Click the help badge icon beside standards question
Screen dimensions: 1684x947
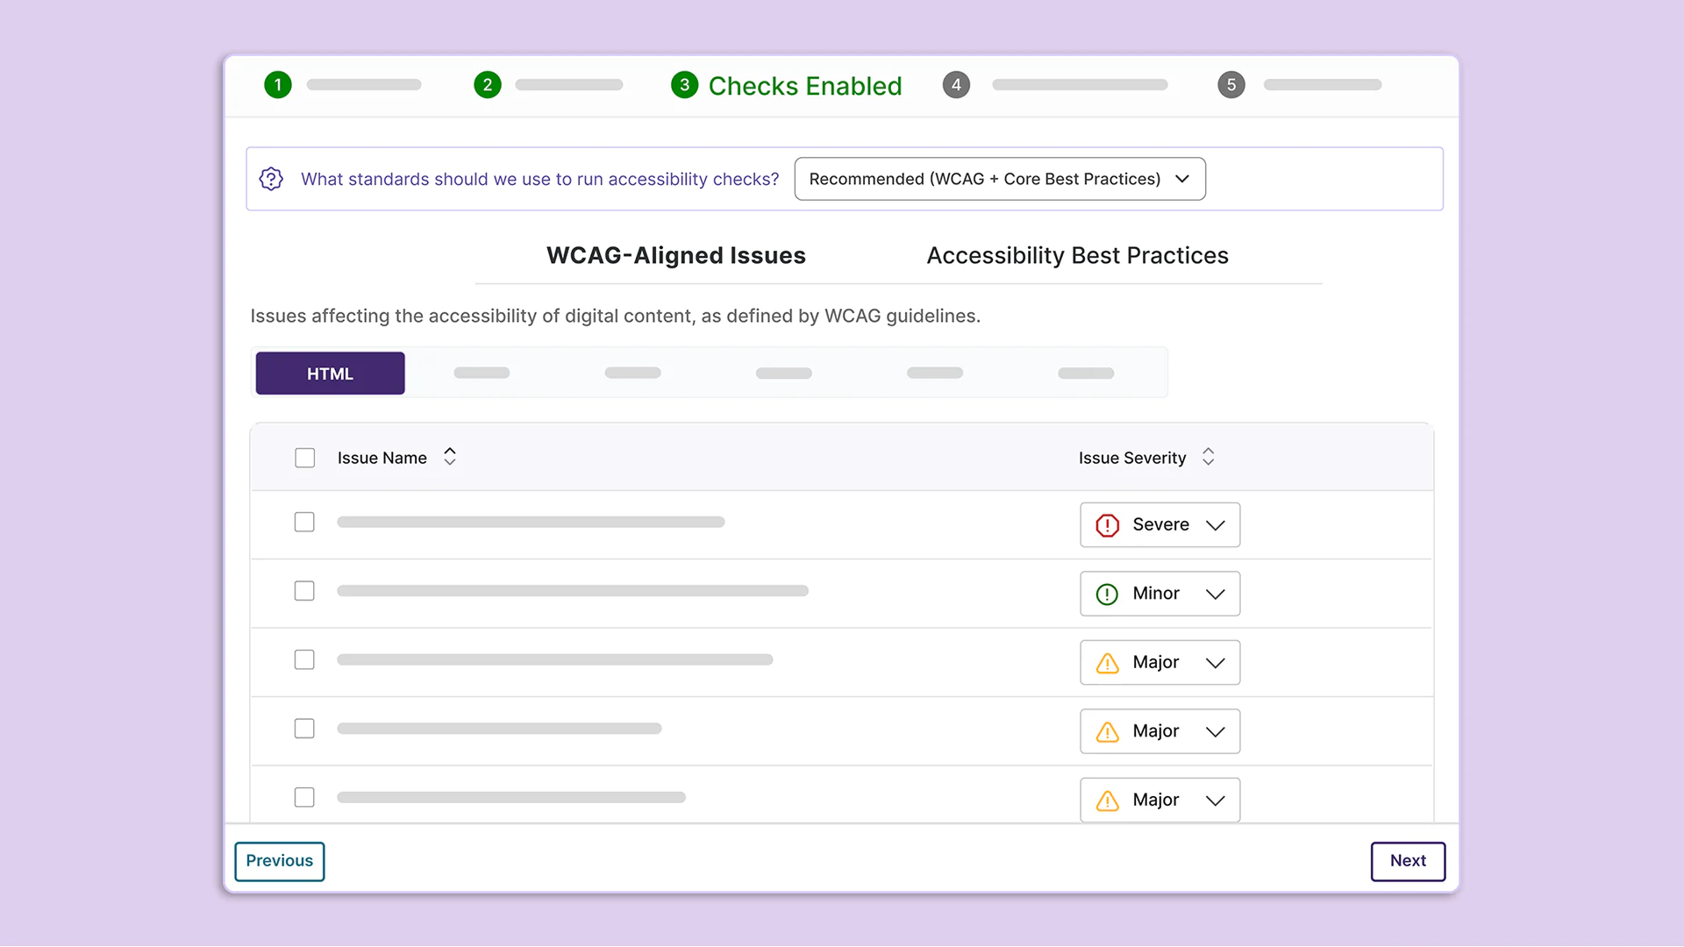pyautogui.click(x=271, y=179)
